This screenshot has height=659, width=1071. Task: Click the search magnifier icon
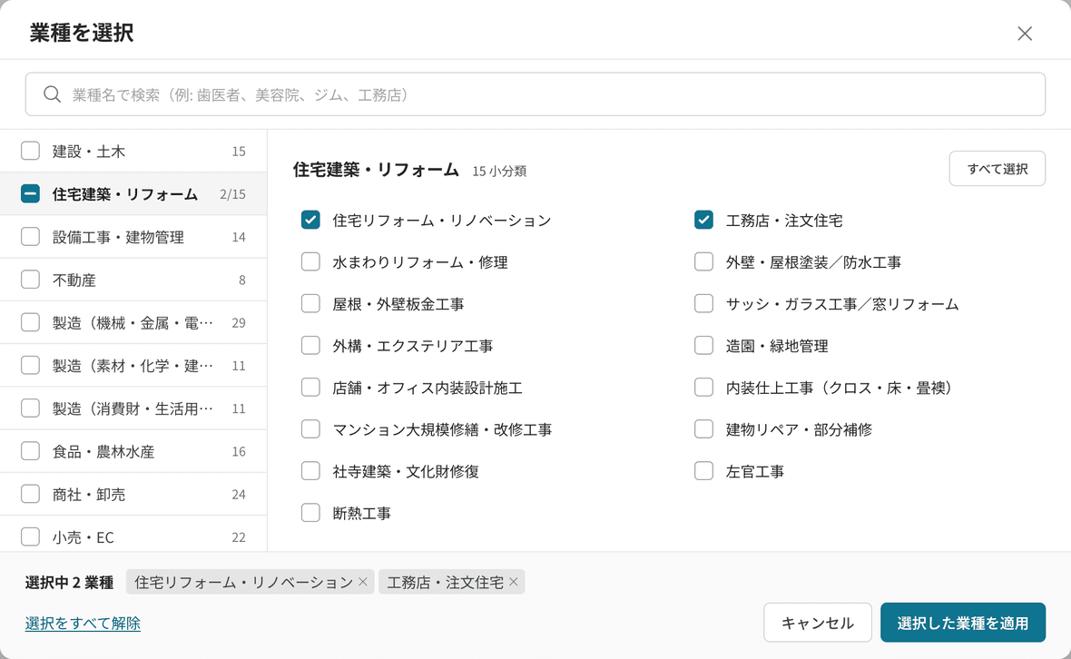tap(53, 94)
